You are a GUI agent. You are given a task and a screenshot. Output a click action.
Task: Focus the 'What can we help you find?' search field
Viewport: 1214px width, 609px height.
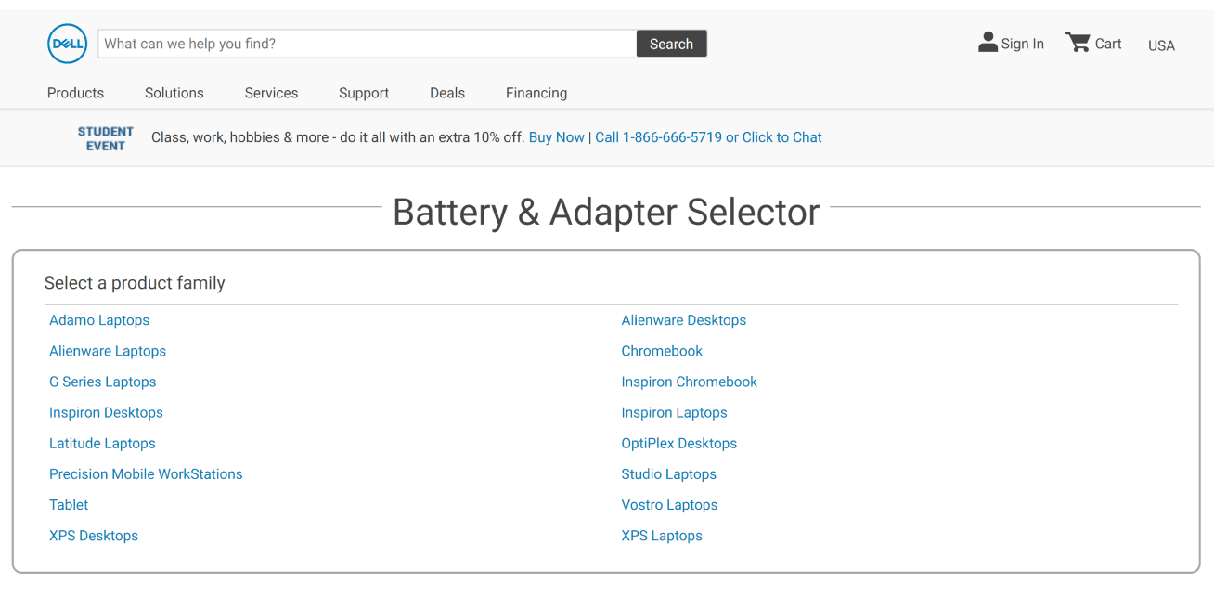coord(367,44)
